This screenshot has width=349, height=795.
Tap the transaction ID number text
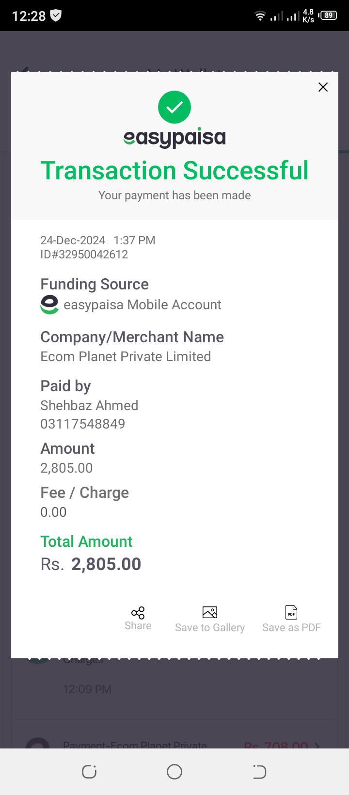point(84,254)
